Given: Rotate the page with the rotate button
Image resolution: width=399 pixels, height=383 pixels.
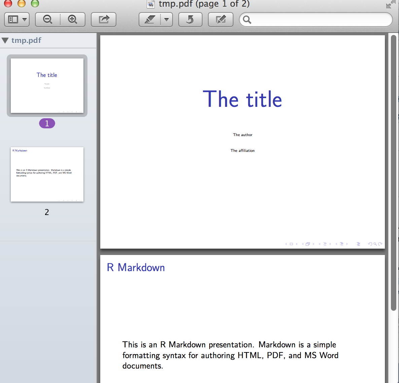Looking at the screenshot, I should click(190, 19).
